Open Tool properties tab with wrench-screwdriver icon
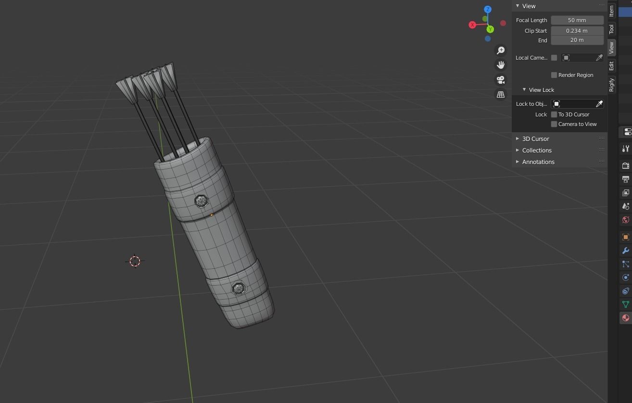This screenshot has width=632, height=403. [625, 149]
